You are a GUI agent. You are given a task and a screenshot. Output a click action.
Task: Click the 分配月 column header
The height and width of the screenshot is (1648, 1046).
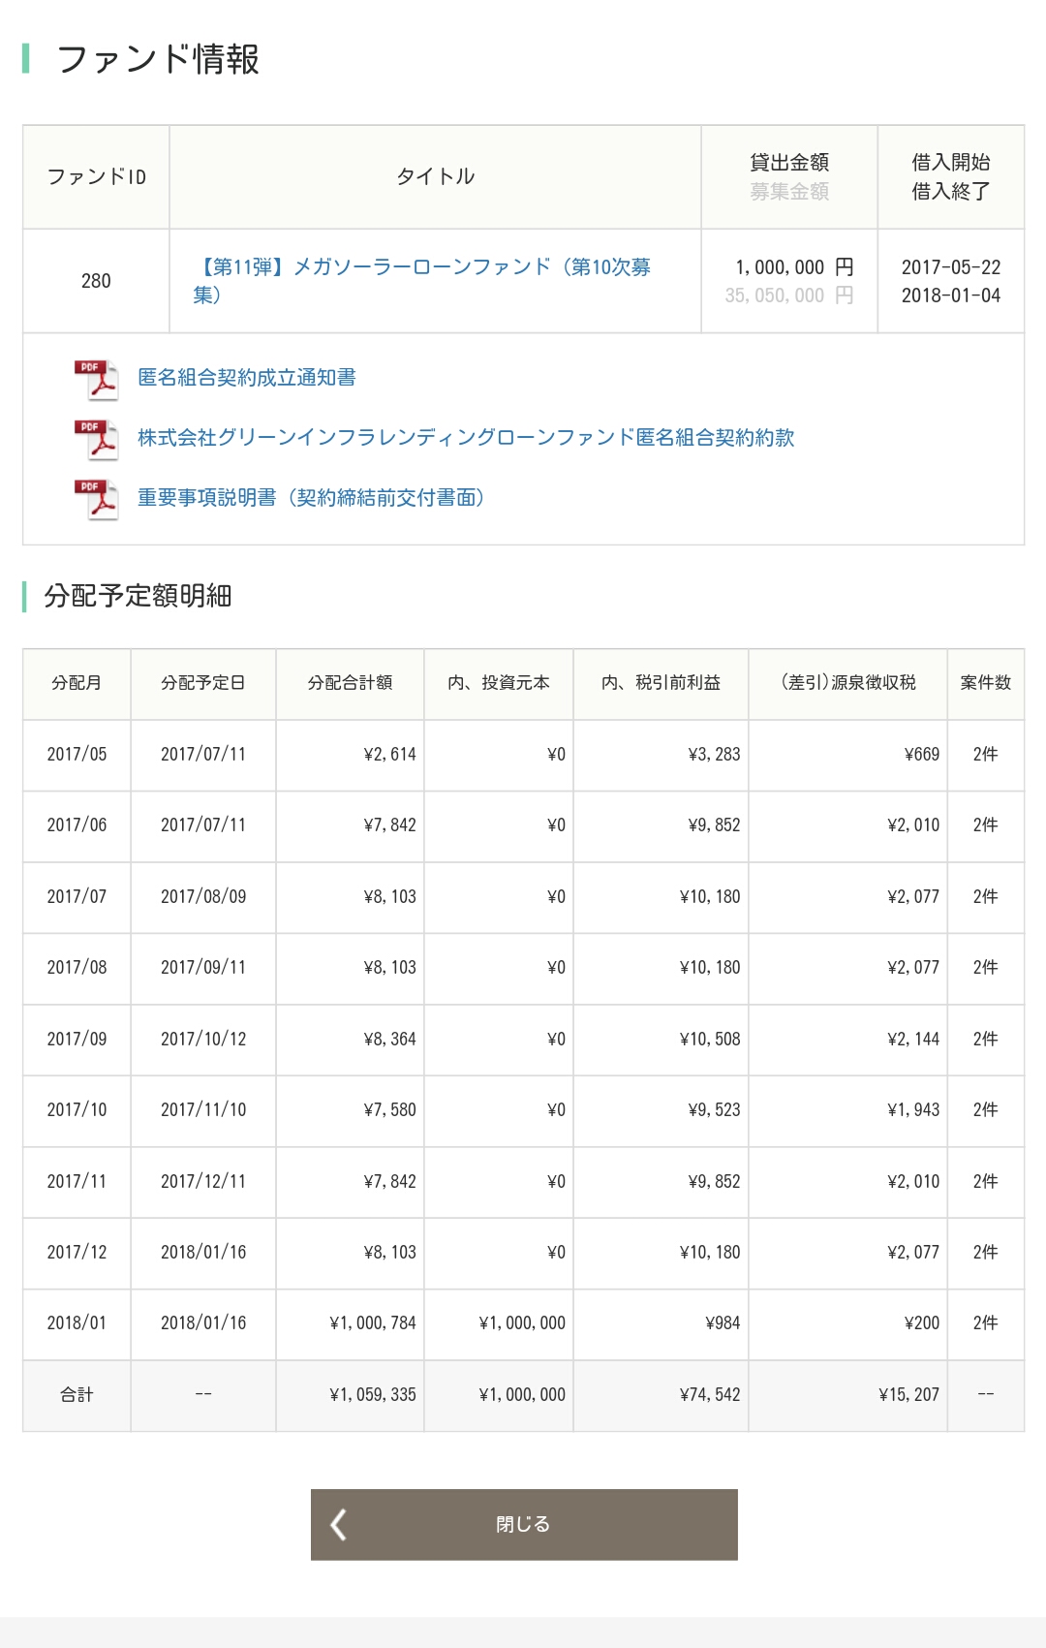coord(77,683)
